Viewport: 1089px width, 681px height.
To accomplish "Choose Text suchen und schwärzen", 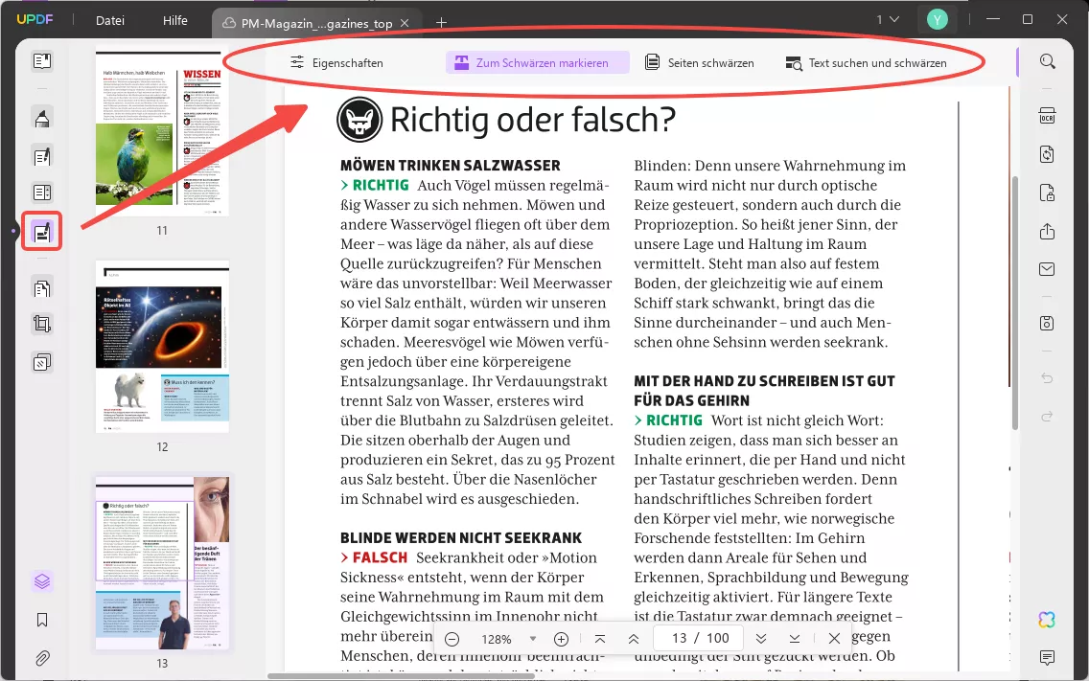I will pyautogui.click(x=866, y=62).
